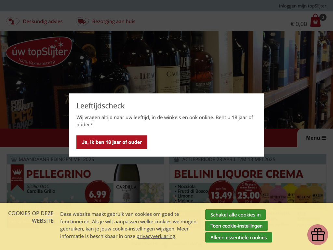
Task: Click crown icon beside Maandaanbiedingen Mei 2025
Action: pyautogui.click(x=14, y=159)
